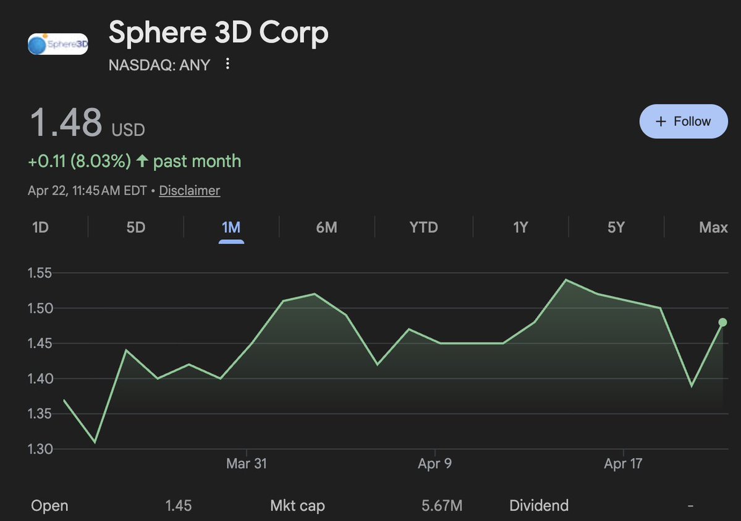Follow the Sphere 3D Corp stock
741x521 pixels.
pyautogui.click(x=684, y=122)
